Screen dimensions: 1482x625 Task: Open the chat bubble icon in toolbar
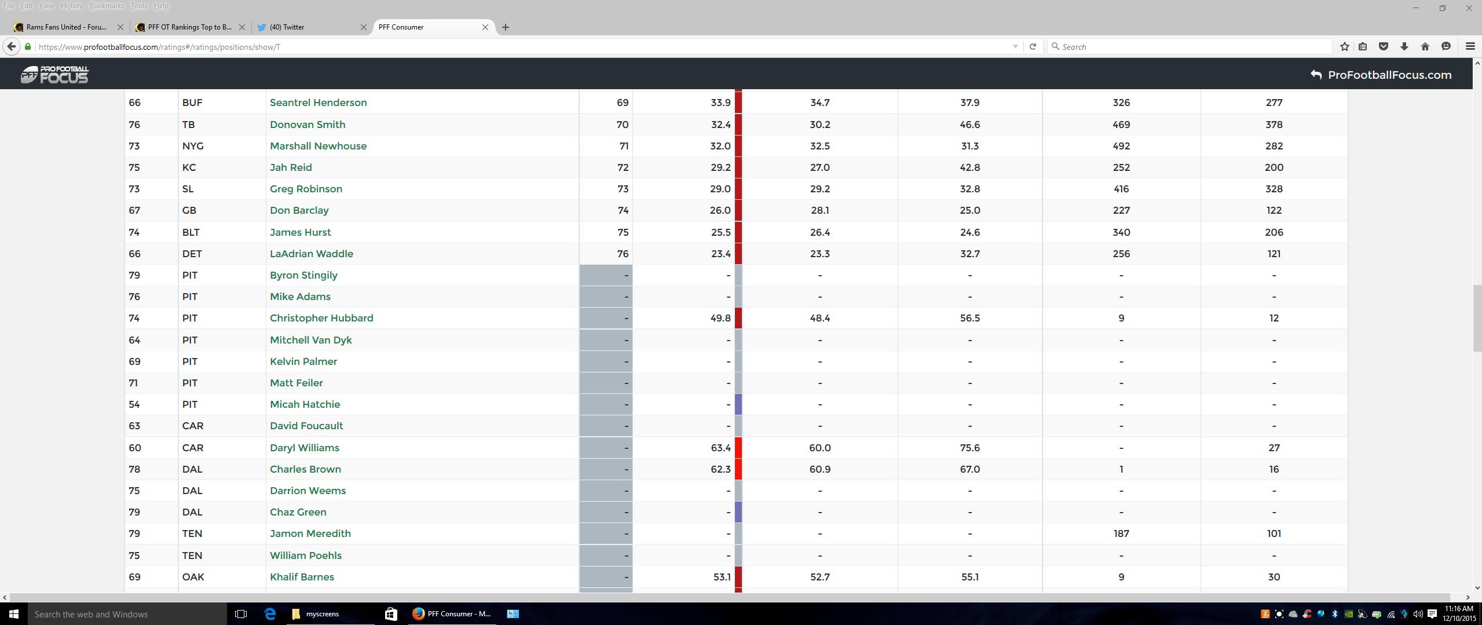[1446, 46]
